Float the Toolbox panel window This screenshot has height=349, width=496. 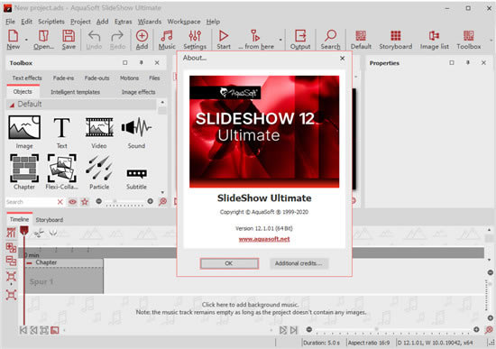[125, 63]
